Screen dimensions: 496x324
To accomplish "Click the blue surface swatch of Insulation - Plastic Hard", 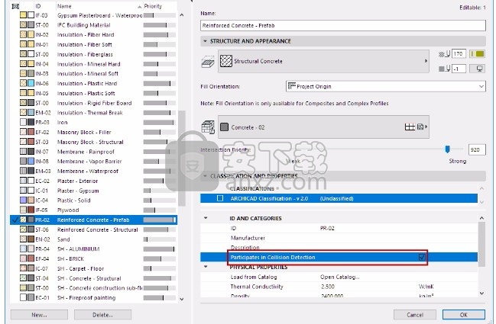I will click(x=31, y=83).
